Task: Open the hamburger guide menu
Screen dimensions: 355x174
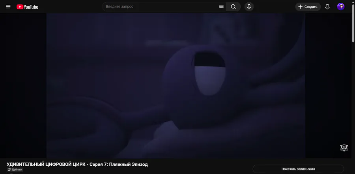Action: [8, 7]
